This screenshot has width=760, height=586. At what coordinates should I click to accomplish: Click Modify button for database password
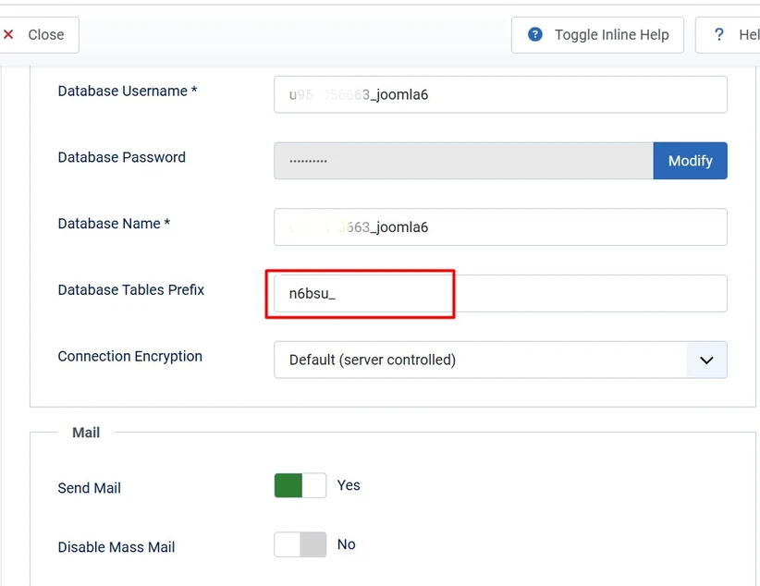[691, 161]
